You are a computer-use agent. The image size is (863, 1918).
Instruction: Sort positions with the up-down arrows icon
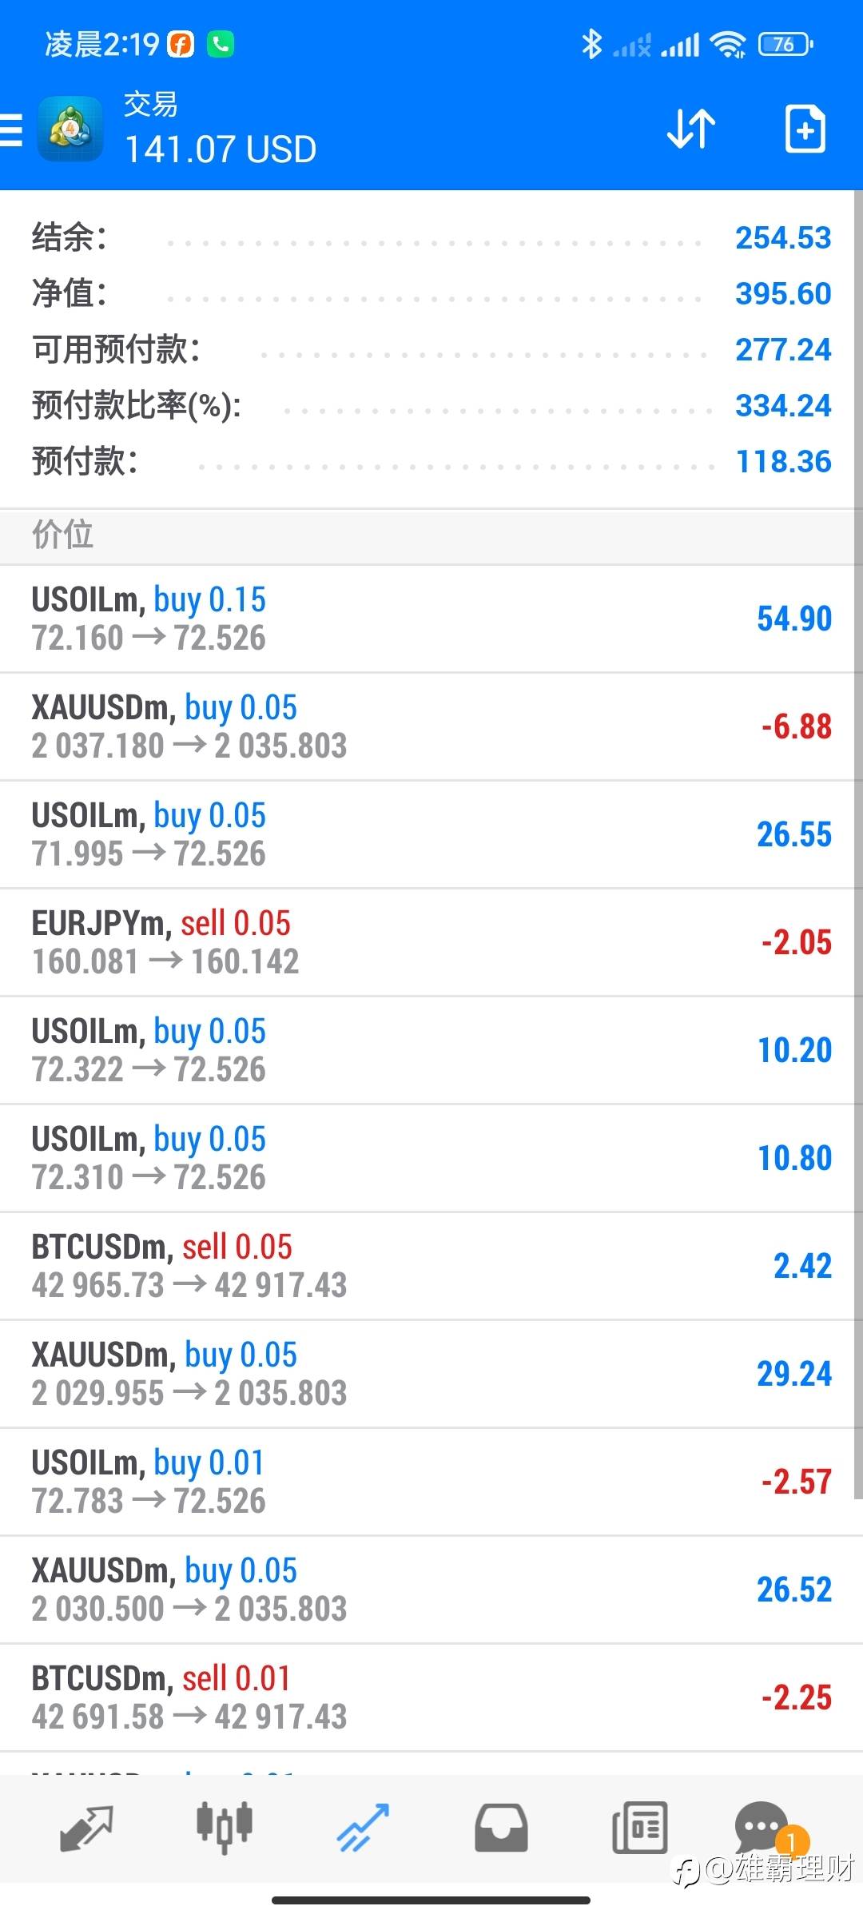pyautogui.click(x=691, y=129)
